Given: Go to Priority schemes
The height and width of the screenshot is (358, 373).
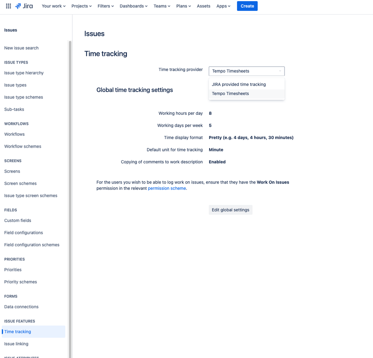Looking at the screenshot, I should point(21,282).
